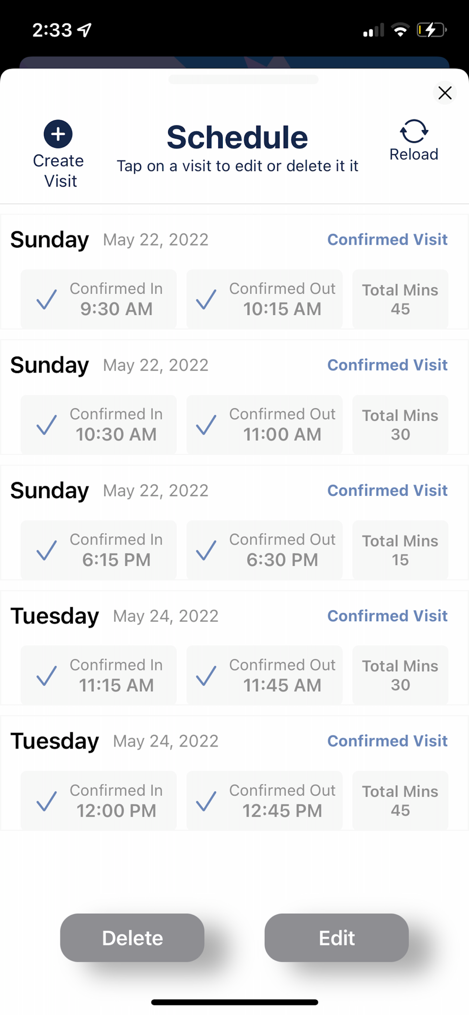Tap the 10:15 AM Confirmed Out checkmark

coord(207,299)
